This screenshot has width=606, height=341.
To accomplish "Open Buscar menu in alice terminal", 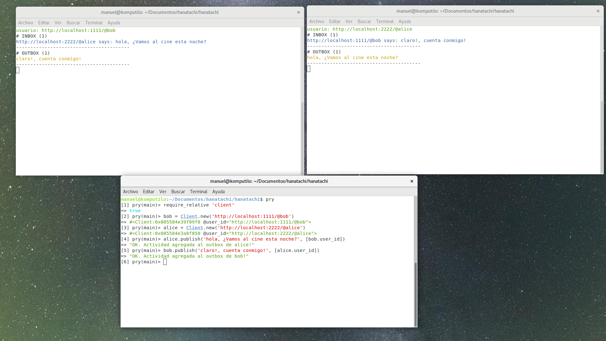I will [364, 21].
